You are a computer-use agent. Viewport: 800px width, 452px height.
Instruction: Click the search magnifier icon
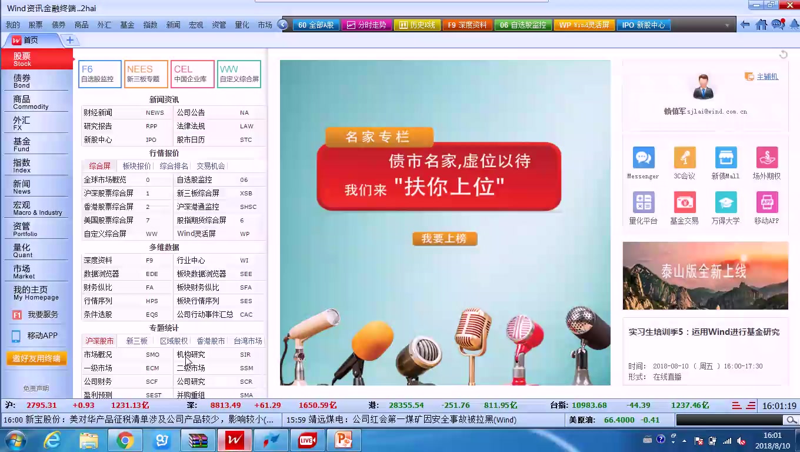tap(792, 420)
